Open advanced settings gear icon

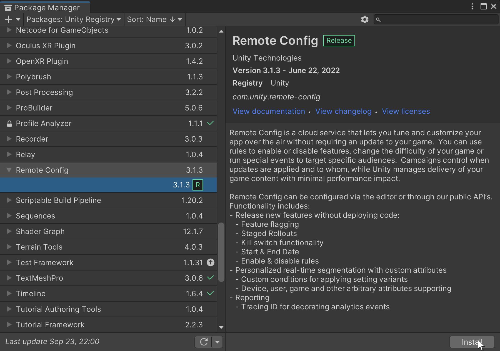(x=364, y=19)
